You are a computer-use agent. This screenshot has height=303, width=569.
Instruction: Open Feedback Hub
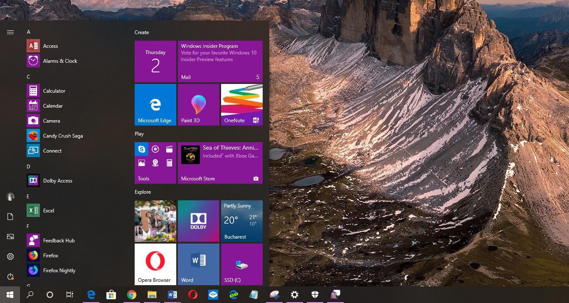[75, 240]
